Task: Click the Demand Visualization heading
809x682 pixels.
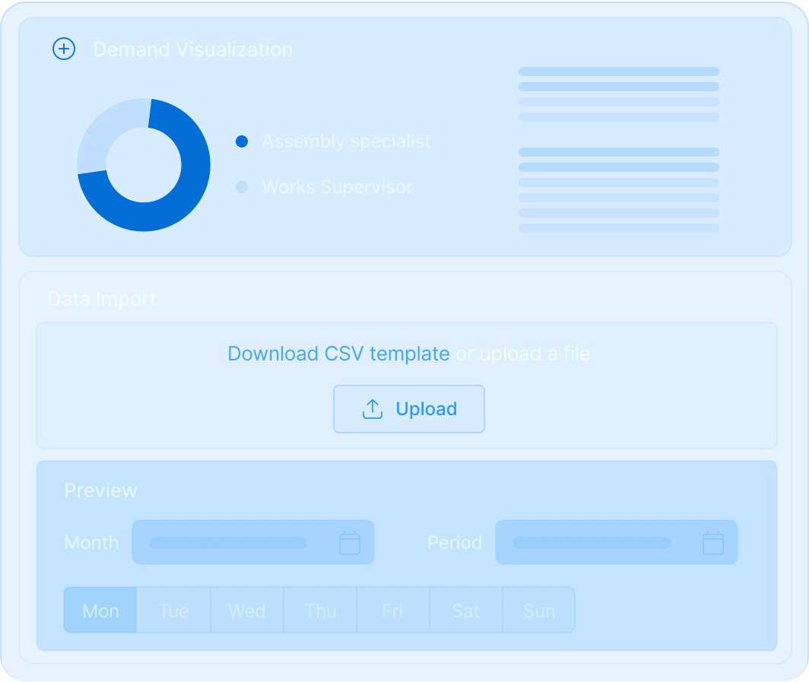Action: point(193,49)
